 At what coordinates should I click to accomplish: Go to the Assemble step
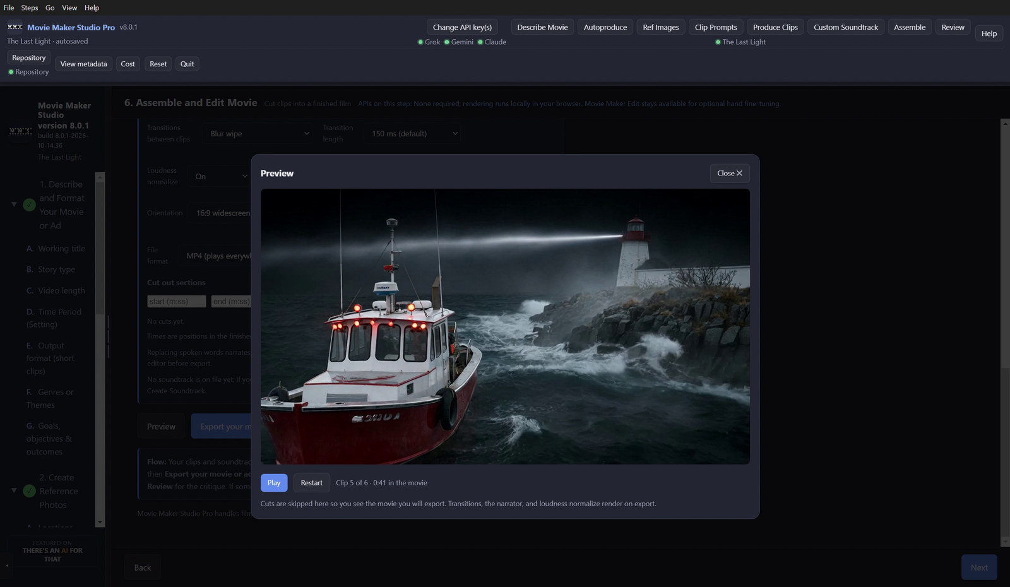click(910, 27)
